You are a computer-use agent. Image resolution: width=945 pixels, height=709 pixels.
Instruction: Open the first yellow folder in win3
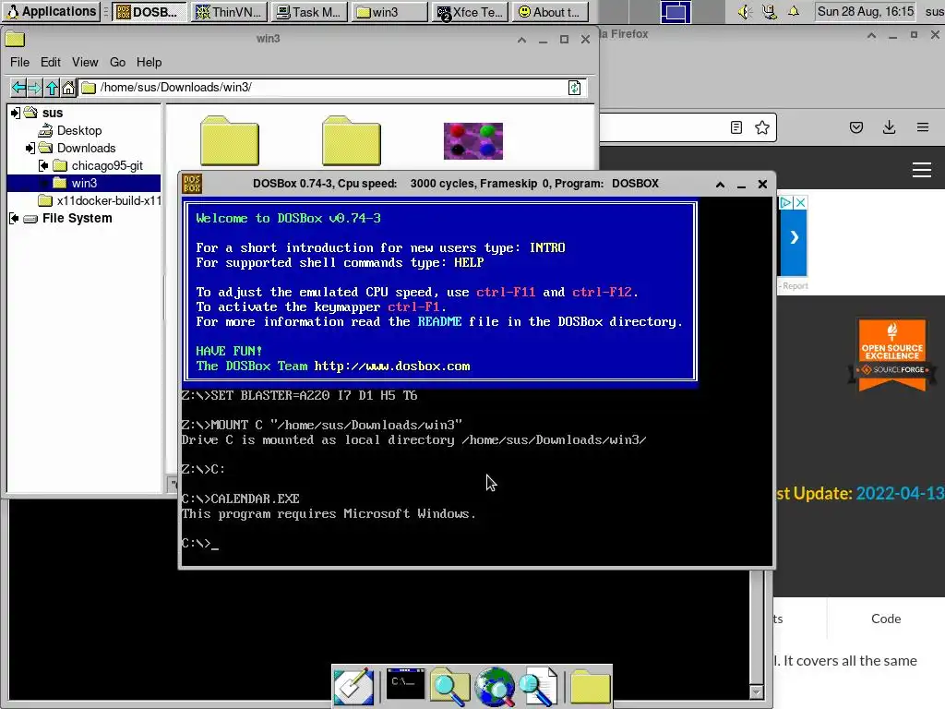[x=230, y=140]
